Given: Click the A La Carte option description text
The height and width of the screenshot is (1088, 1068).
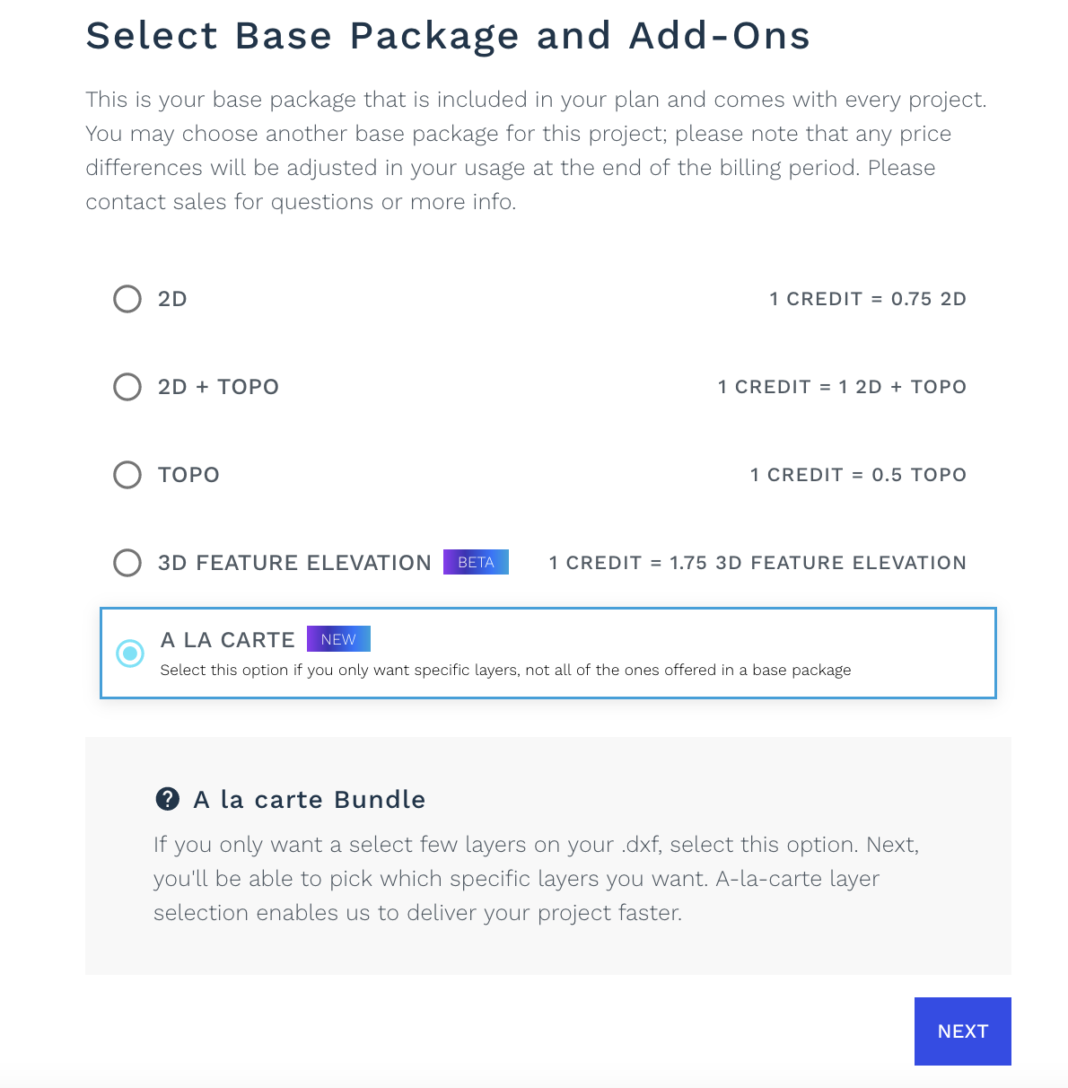Looking at the screenshot, I should 505,670.
